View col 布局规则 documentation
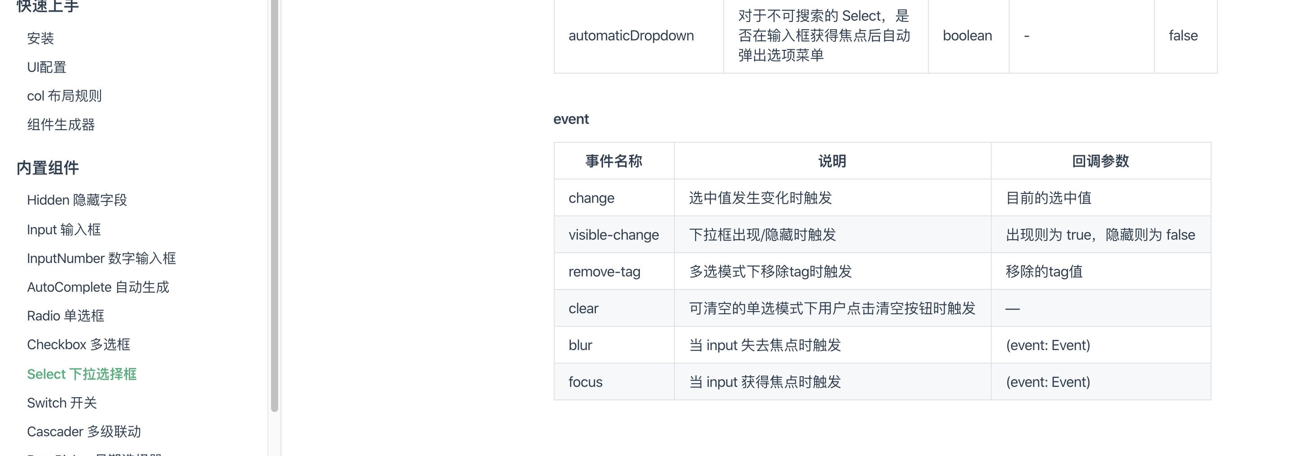Image resolution: width=1304 pixels, height=456 pixels. 64,95
